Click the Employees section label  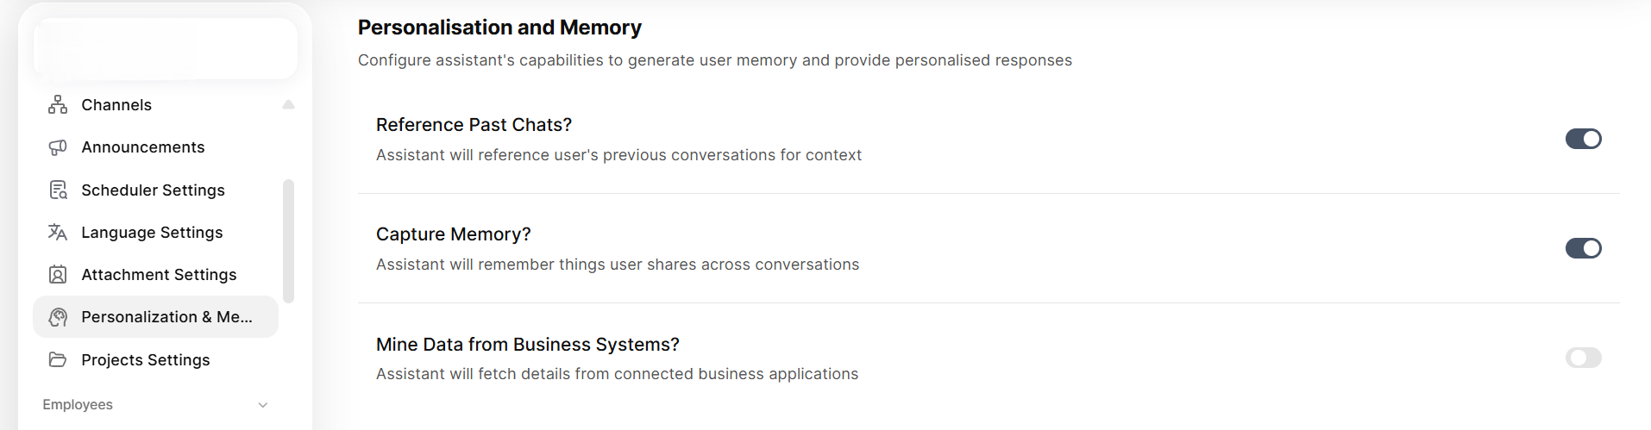pos(78,405)
